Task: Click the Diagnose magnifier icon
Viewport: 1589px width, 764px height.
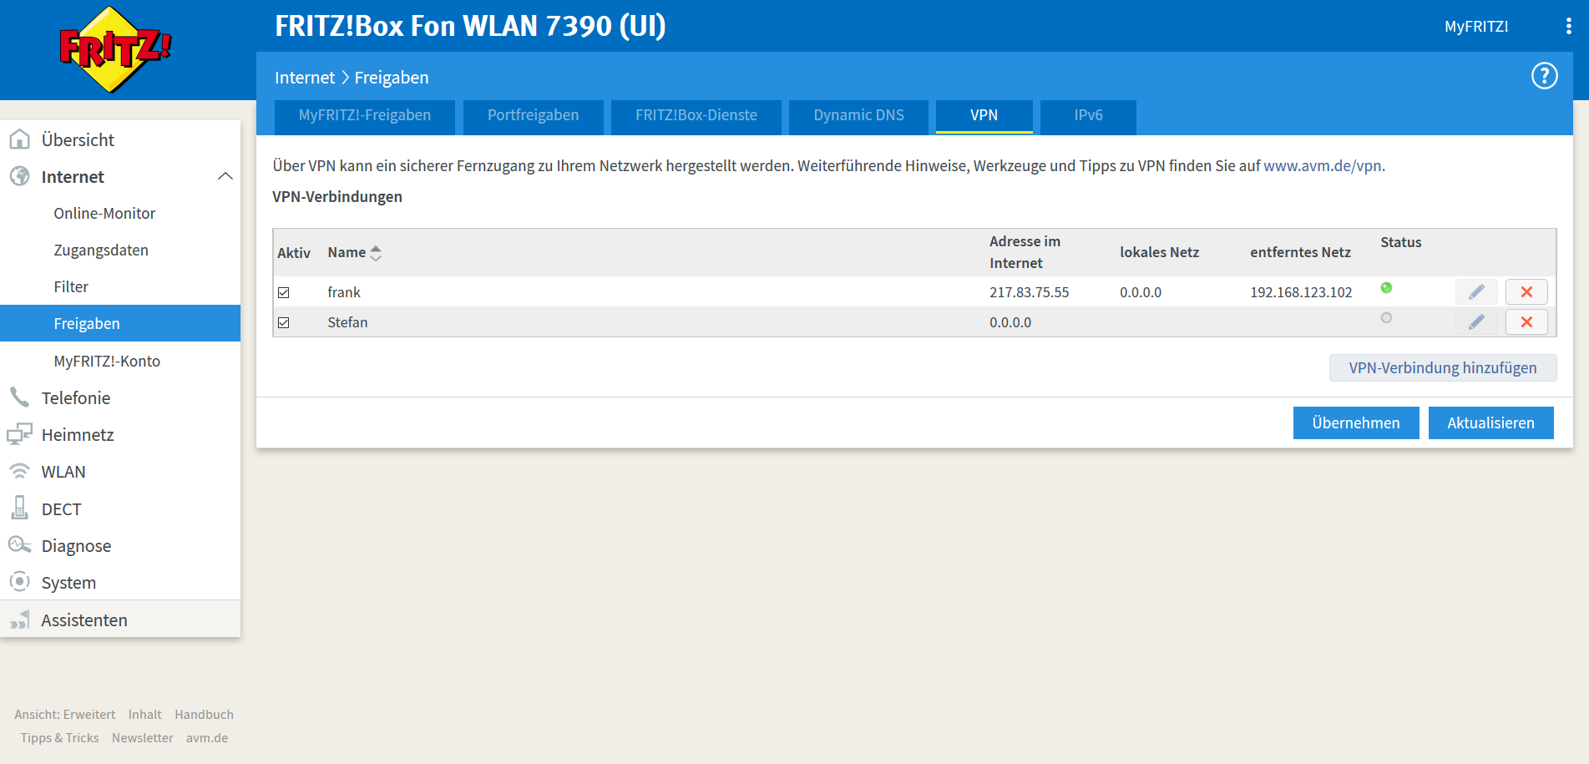Action: pyautogui.click(x=19, y=545)
